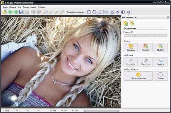The height and width of the screenshot is (113, 171).
Task: Redo the action in toolbar
Action: point(39,12)
